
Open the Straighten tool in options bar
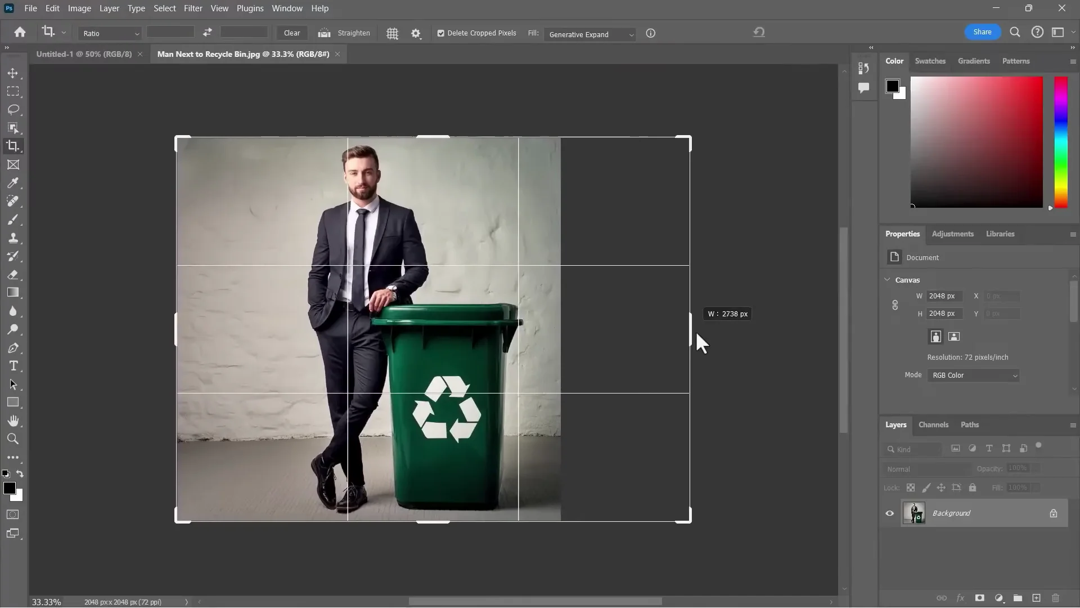[344, 33]
